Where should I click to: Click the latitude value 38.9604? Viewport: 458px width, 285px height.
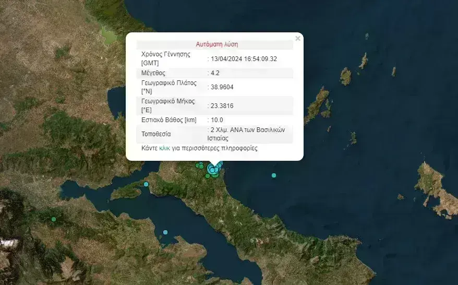tap(222, 87)
